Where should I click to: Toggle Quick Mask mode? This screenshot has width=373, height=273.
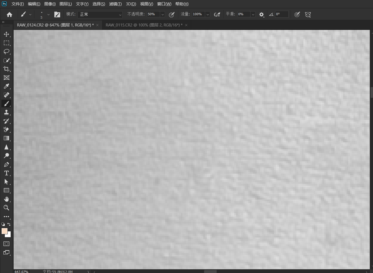point(6,244)
